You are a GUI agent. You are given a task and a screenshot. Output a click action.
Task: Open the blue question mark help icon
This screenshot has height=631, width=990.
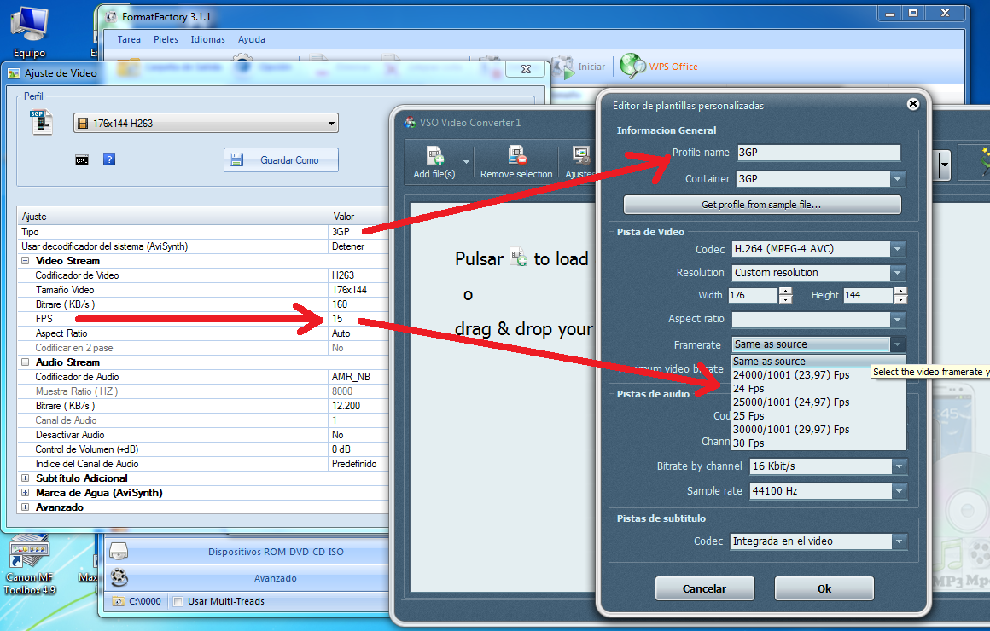(109, 159)
